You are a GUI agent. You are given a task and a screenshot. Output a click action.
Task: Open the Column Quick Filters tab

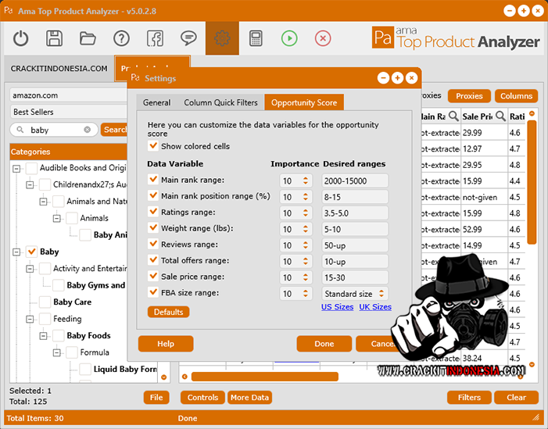[x=220, y=102]
